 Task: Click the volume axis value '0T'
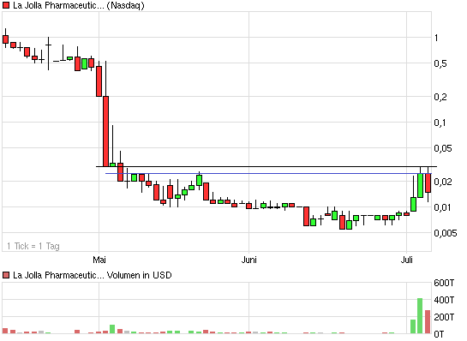coord(439,334)
